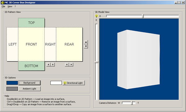Open the File menu

pos(3,6)
